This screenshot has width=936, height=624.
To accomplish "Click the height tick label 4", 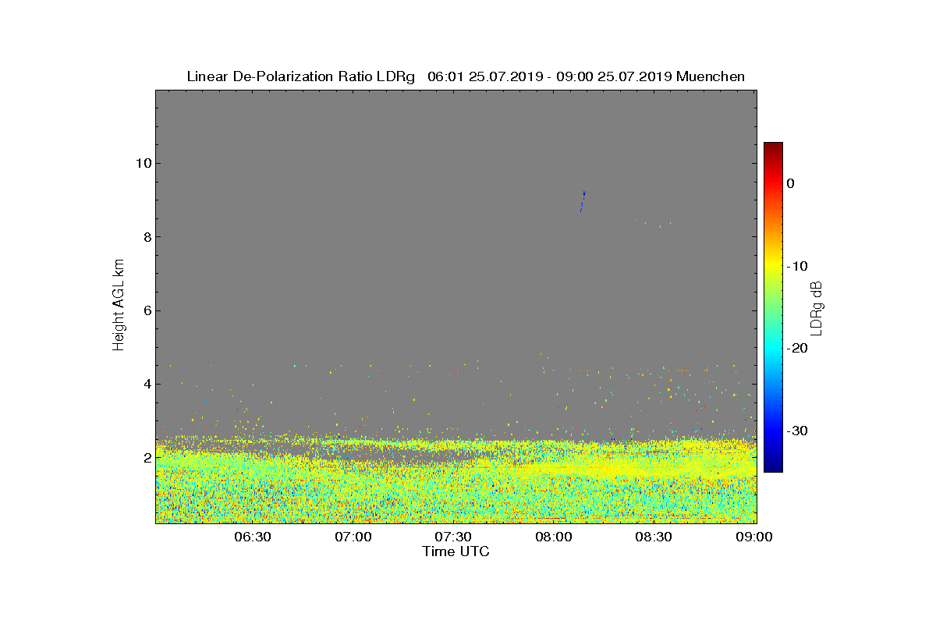I will point(147,384).
